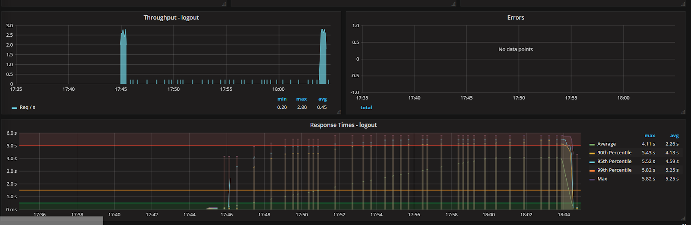691x225 pixels.
Task: Toggle the Req / s series in legend
Action: pyautogui.click(x=27, y=108)
